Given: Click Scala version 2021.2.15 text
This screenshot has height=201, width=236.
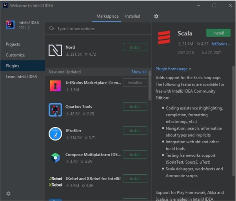Looking at the screenshot, I should coord(185,53).
